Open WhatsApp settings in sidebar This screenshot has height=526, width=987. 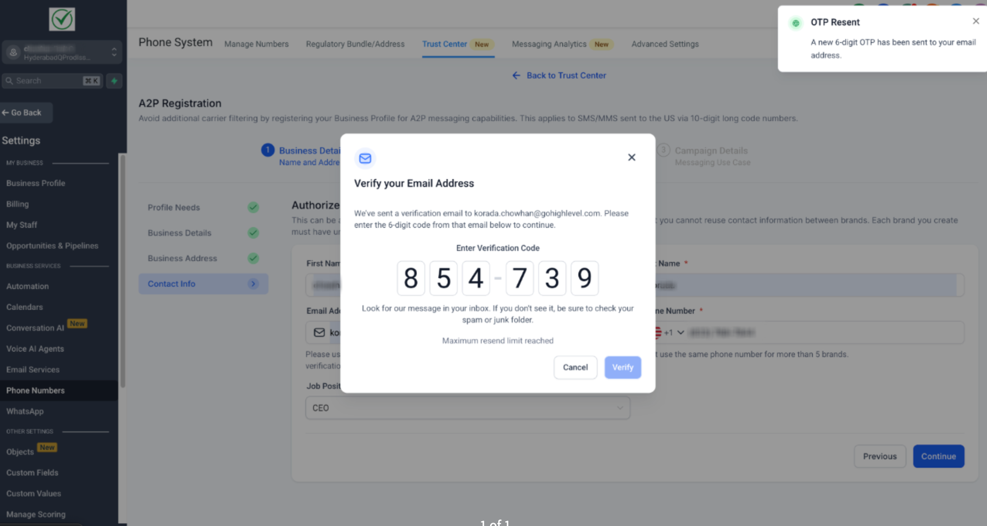25,411
